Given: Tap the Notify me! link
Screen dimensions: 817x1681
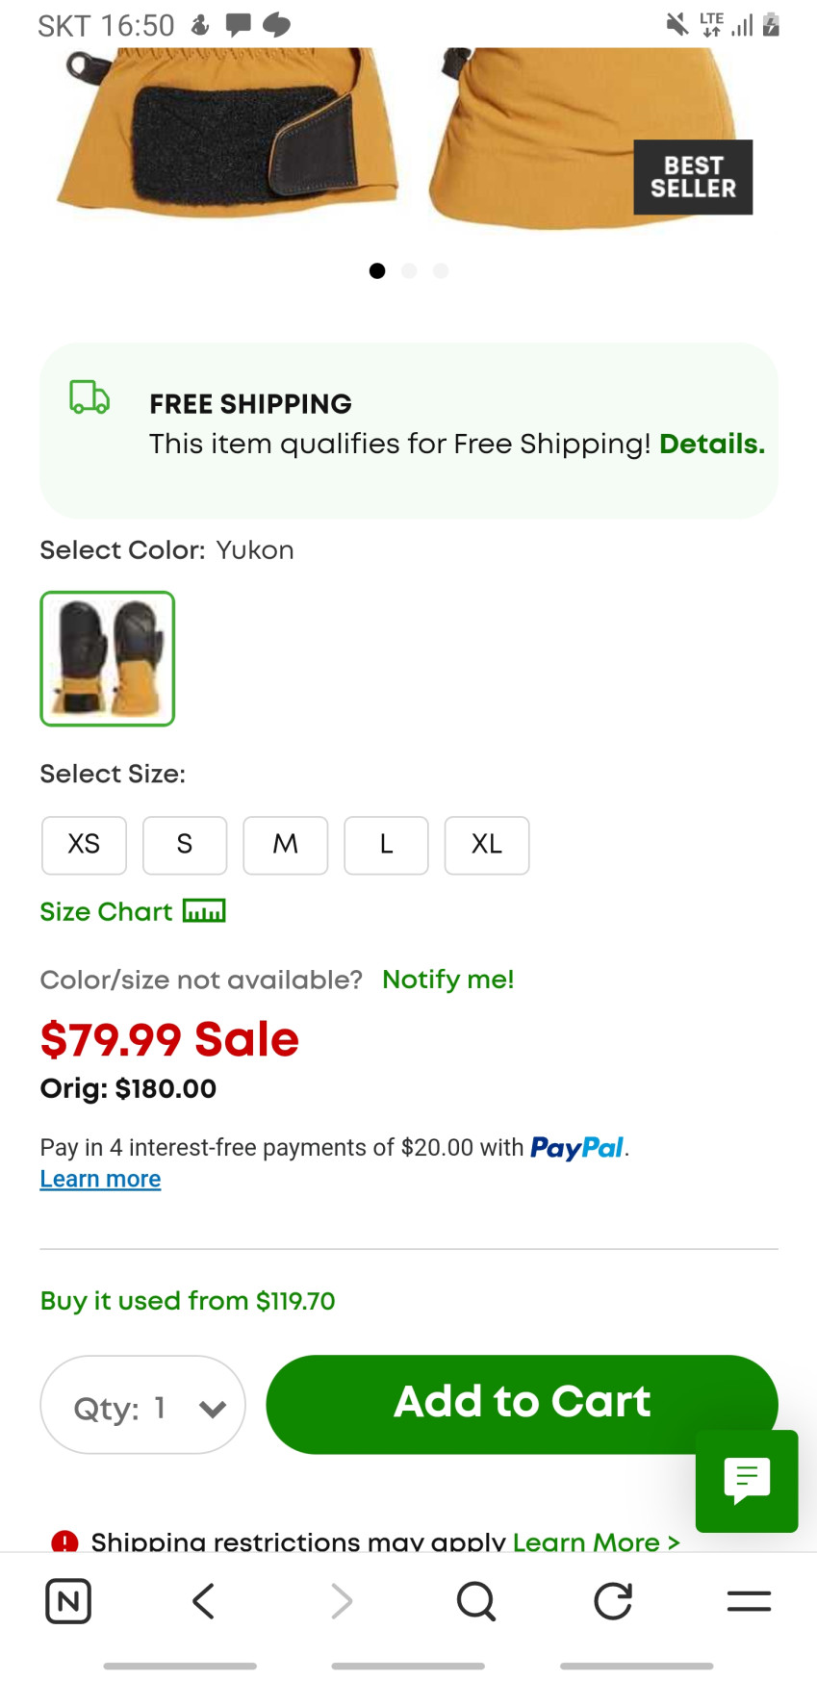Looking at the screenshot, I should (x=447, y=980).
